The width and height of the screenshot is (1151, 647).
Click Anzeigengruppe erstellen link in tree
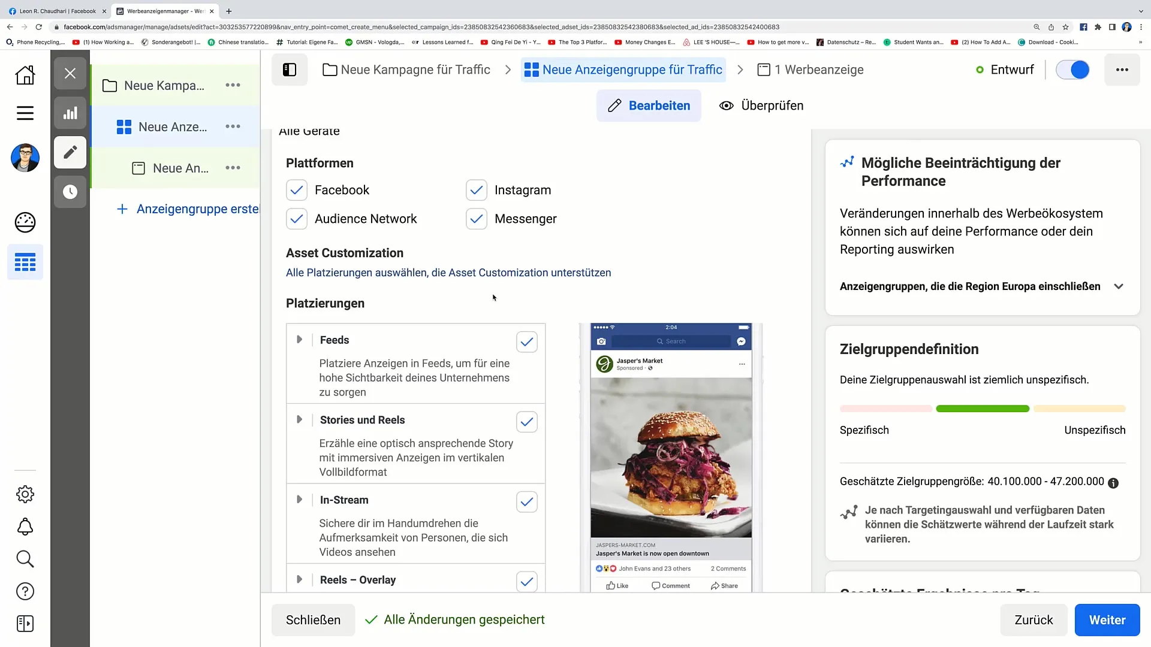(188, 209)
